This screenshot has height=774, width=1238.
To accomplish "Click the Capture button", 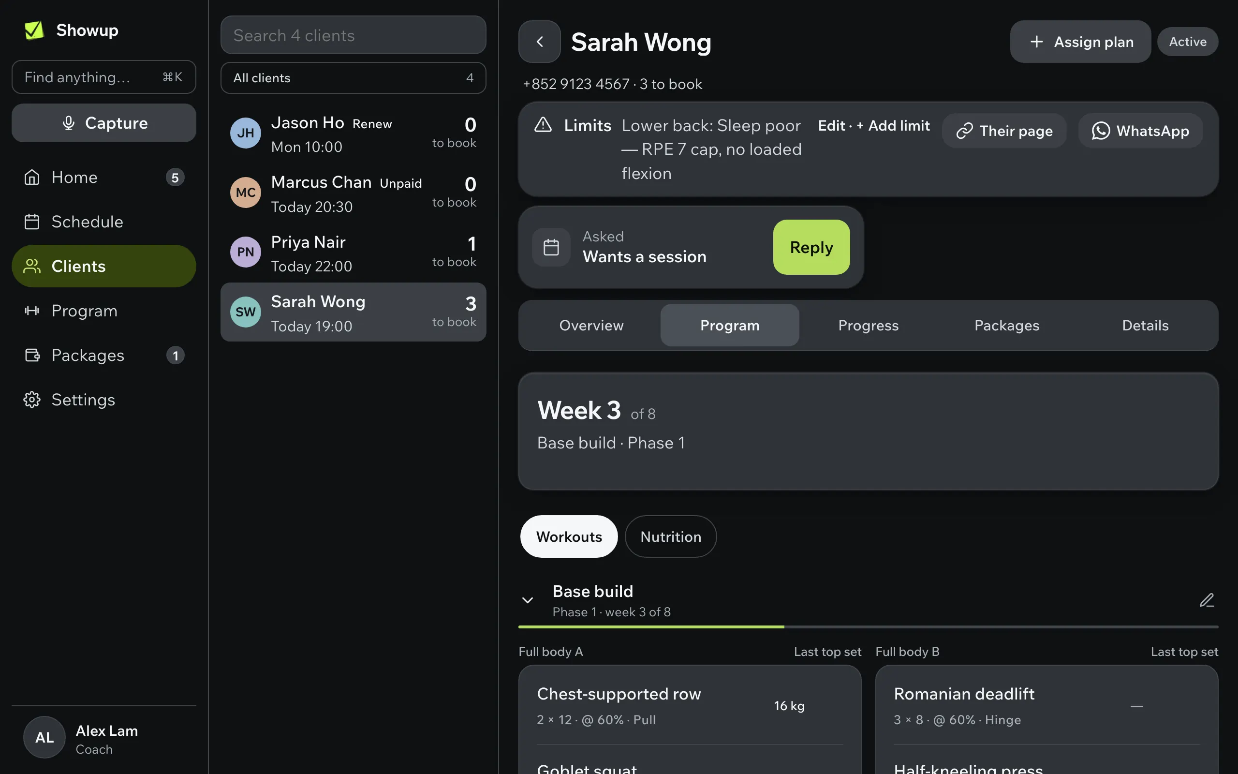I will pos(104,123).
